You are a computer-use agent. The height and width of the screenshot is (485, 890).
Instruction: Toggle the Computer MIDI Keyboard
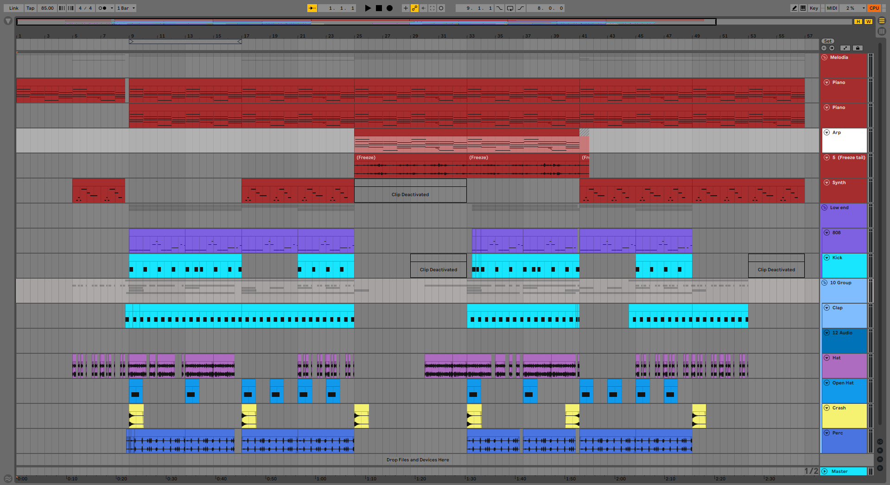click(x=803, y=8)
